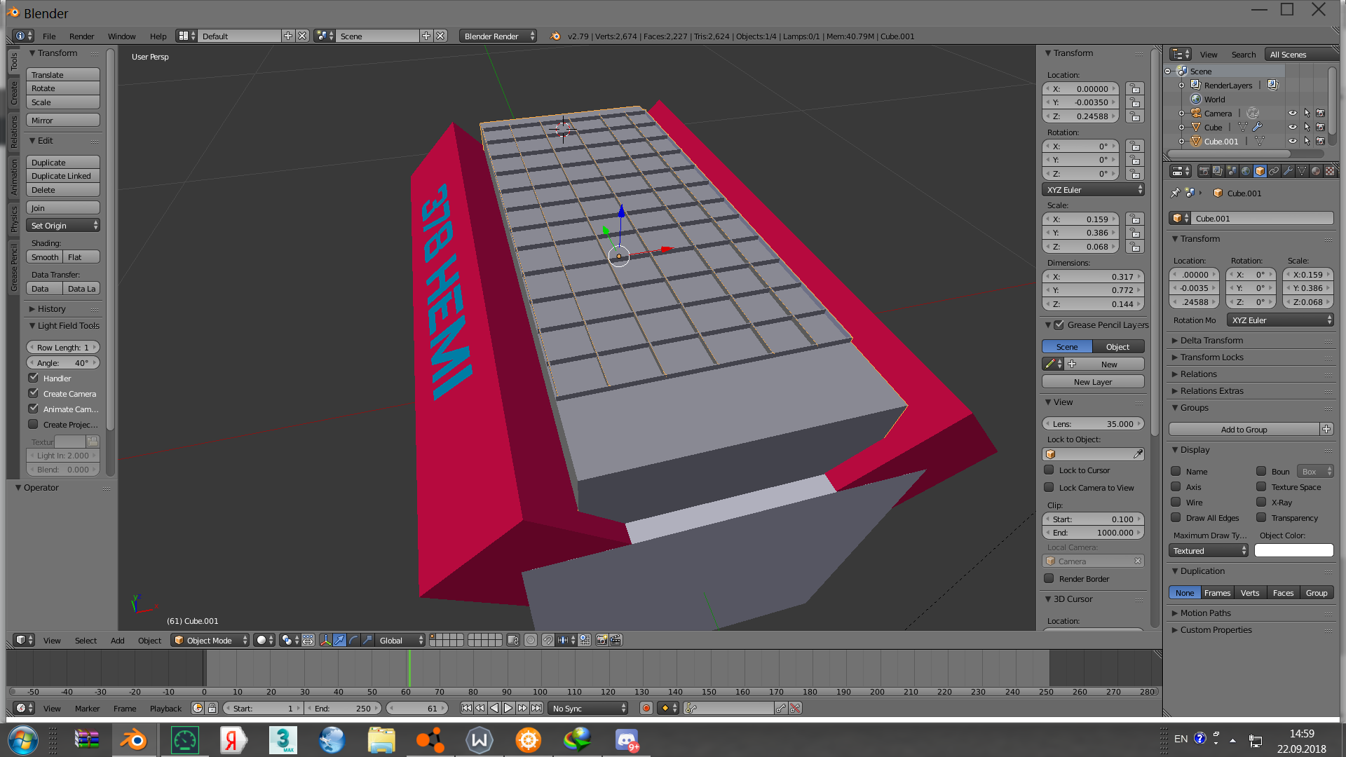Switch to the Physics tab in tool shelf
Viewport: 1346px width, 757px height.
coord(13,219)
